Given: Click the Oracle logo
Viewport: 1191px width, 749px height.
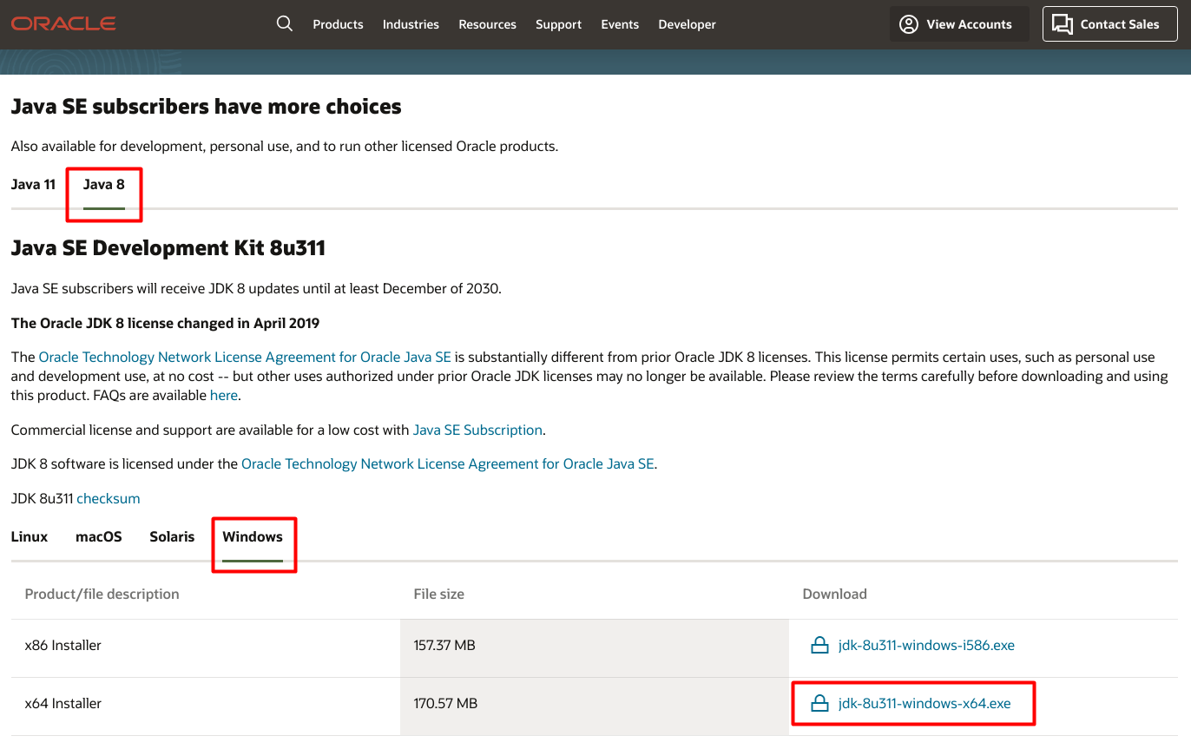Looking at the screenshot, I should [63, 23].
